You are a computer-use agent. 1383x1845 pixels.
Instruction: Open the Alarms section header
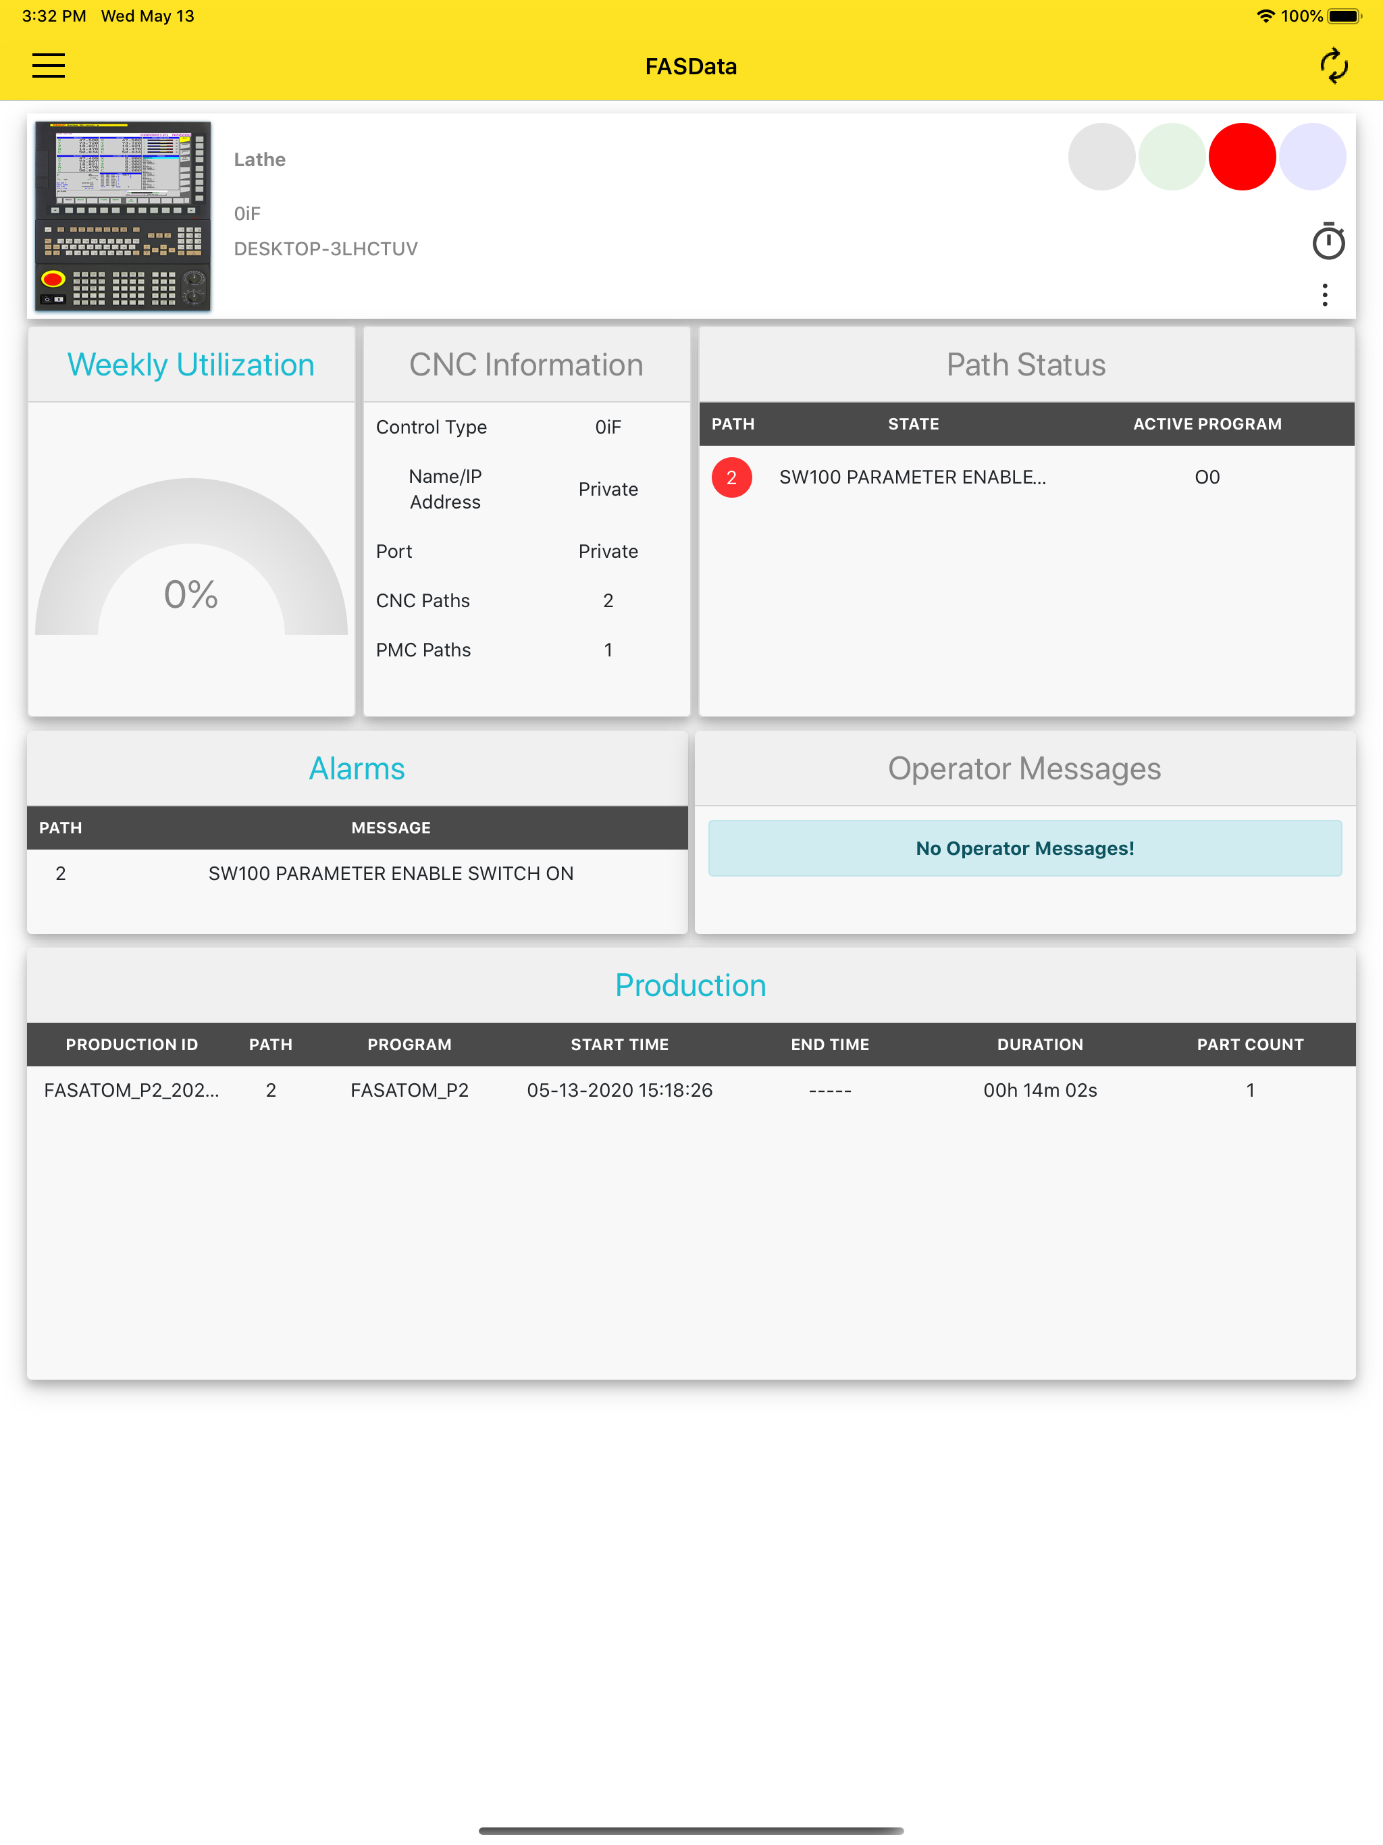coord(357,769)
